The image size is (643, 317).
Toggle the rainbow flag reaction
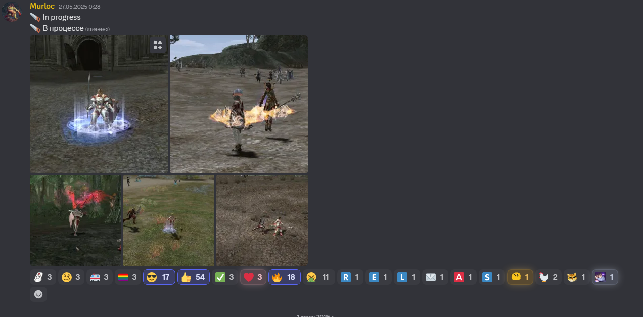coord(128,277)
